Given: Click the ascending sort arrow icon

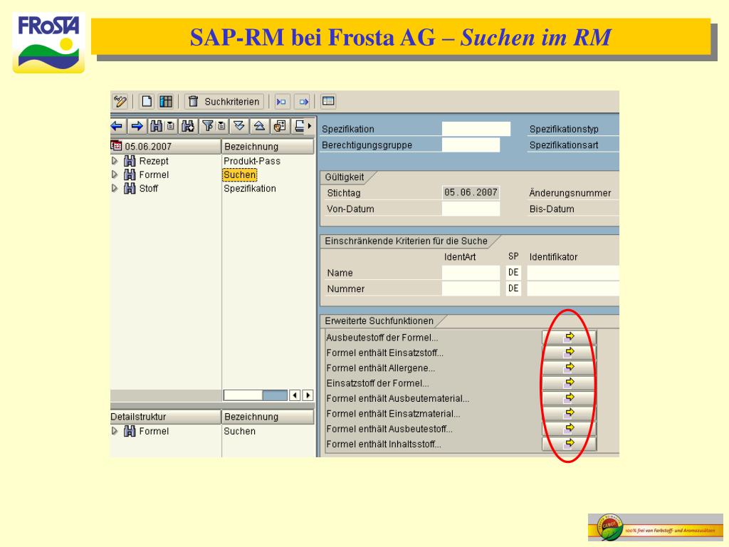Looking at the screenshot, I should click(x=260, y=127).
